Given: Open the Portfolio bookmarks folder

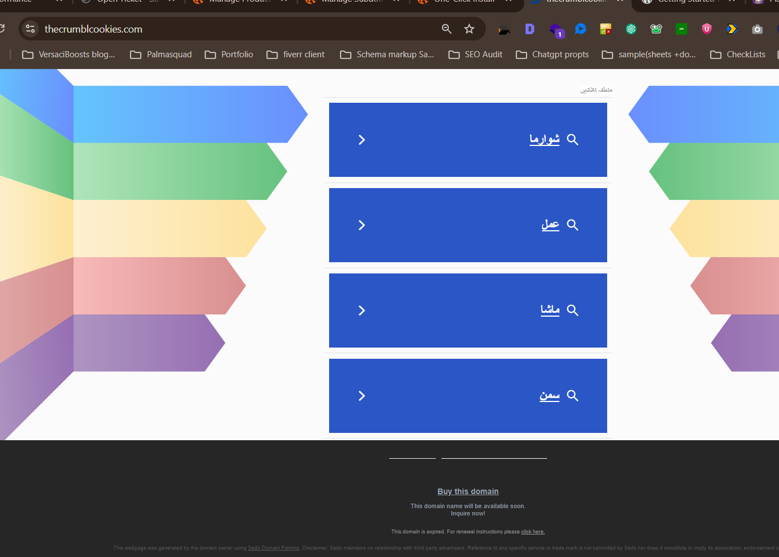Looking at the screenshot, I should [x=229, y=54].
